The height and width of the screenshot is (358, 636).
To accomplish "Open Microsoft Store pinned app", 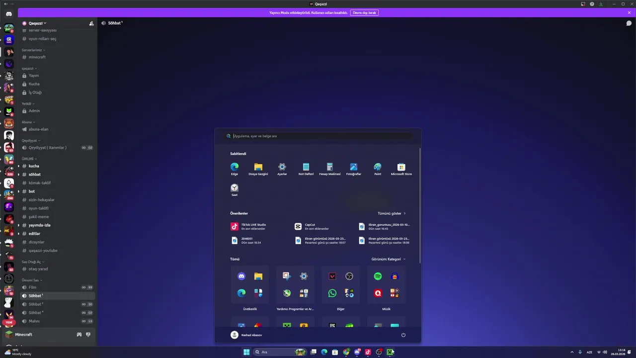I will click(401, 169).
